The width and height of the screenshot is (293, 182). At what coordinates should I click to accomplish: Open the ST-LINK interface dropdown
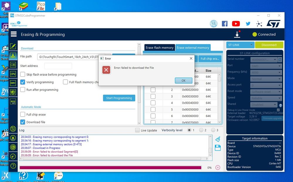click(240, 45)
